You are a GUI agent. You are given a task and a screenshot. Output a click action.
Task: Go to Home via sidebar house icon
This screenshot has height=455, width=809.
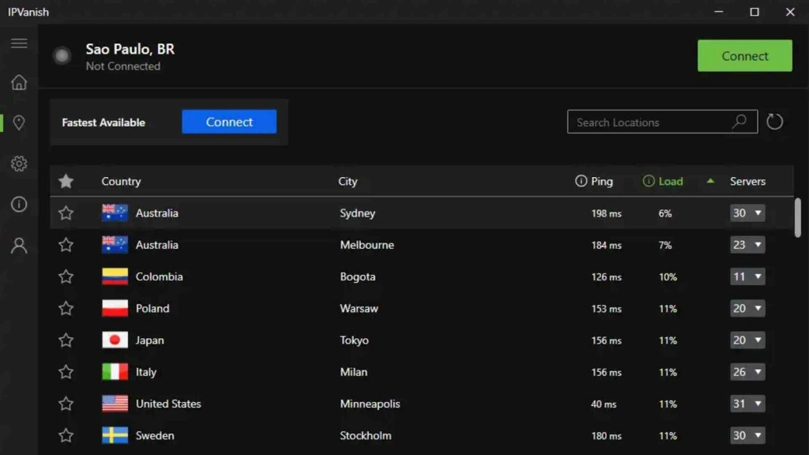(19, 82)
